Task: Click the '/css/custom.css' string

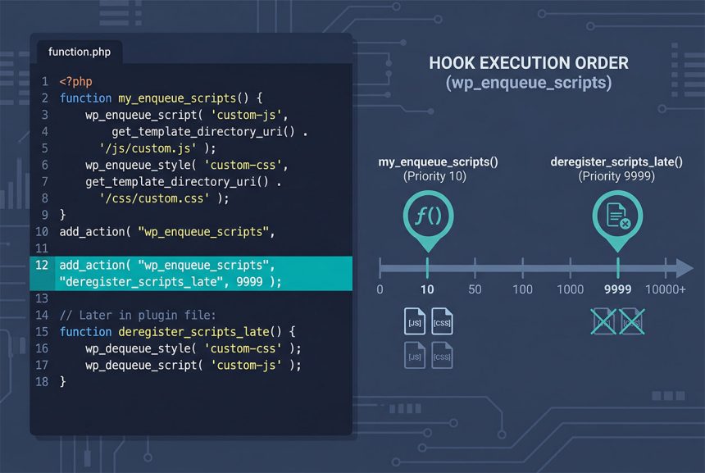Action: 154,198
